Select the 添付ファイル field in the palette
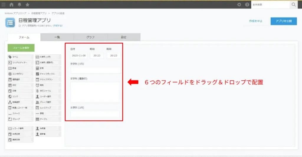Screen dimensions: 302x157 (x=48, y=91)
